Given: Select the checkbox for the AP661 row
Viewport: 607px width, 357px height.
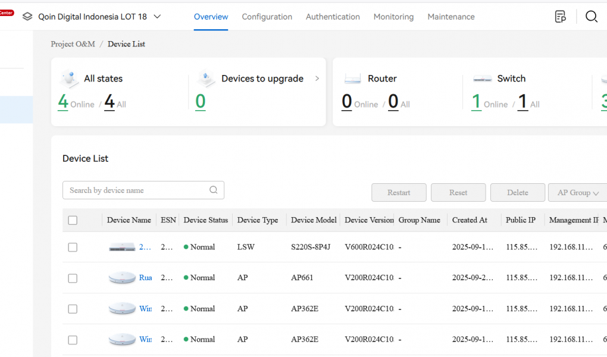Looking at the screenshot, I should (73, 278).
